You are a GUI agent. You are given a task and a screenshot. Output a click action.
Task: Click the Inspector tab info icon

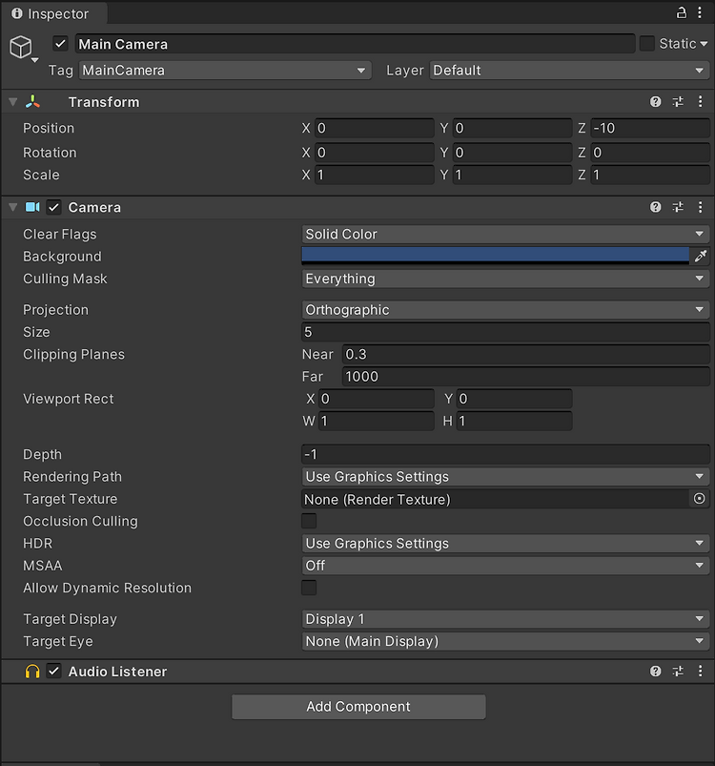pos(17,13)
